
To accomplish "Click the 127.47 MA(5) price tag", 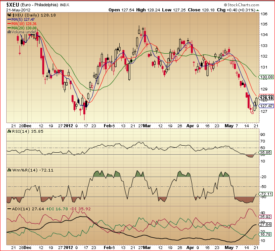I will [x=266, y=106].
